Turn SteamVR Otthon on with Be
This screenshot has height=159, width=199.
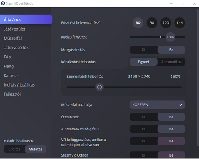tap(171, 155)
